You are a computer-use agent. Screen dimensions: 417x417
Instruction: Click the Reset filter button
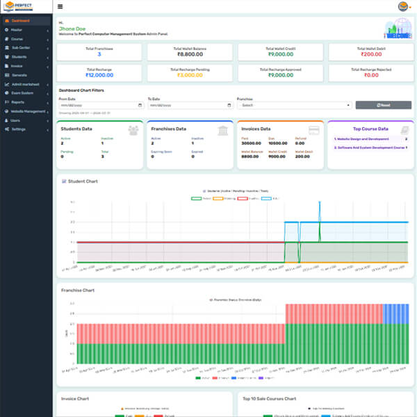point(383,105)
